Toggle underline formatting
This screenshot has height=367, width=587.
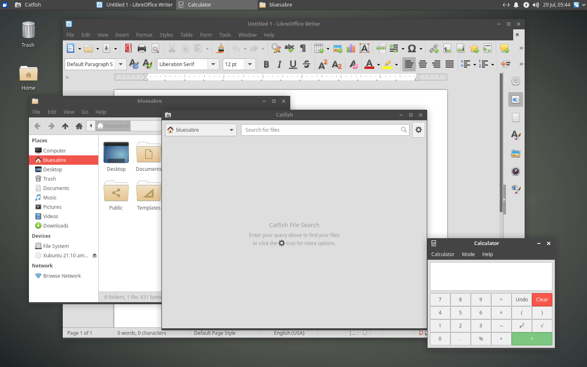tap(293, 64)
